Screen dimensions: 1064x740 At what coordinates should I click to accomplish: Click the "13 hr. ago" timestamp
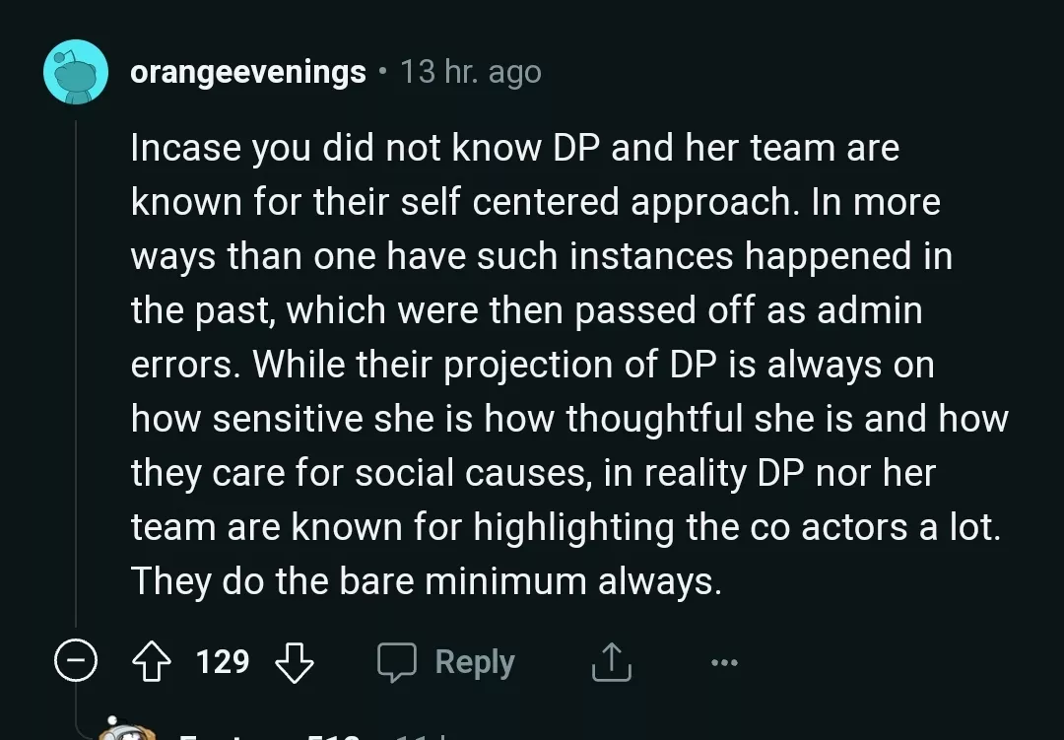tap(471, 72)
